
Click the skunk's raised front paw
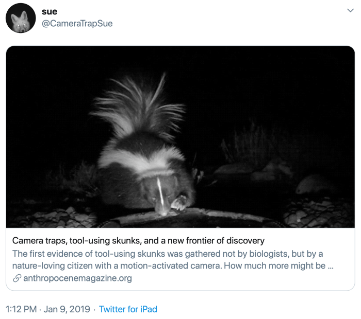pos(180,202)
